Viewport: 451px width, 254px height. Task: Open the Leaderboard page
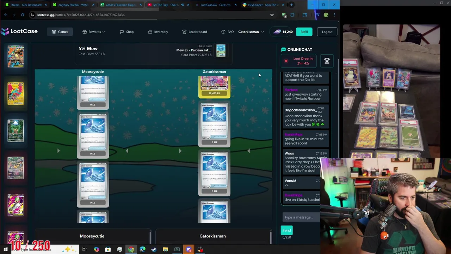tap(194, 32)
